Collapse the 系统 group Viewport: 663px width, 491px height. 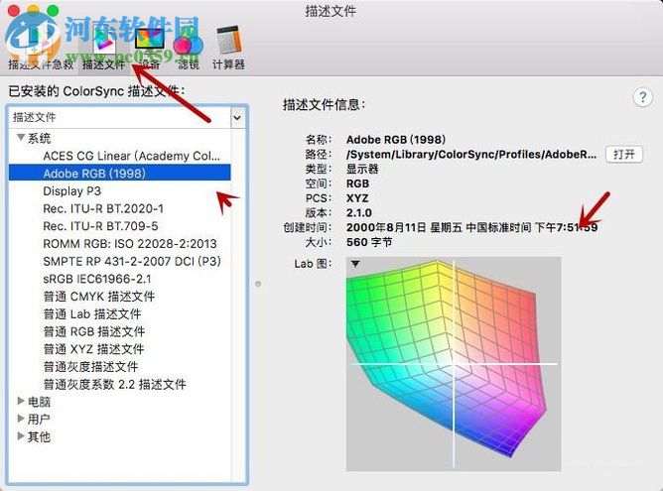tap(20, 137)
